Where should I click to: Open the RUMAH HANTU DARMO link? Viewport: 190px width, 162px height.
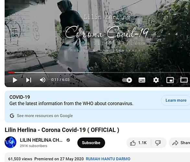click(108, 159)
